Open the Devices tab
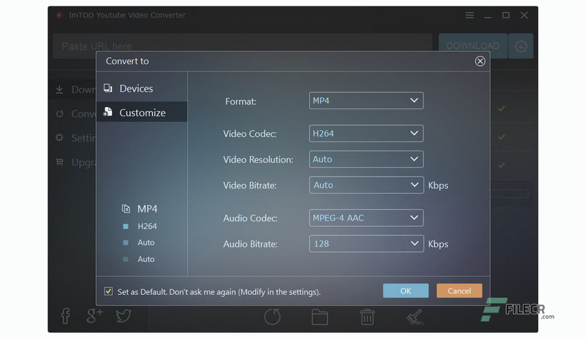Image resolution: width=586 pixels, height=339 pixels. (142, 88)
